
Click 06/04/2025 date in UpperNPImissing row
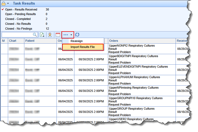(x=65, y=91)
